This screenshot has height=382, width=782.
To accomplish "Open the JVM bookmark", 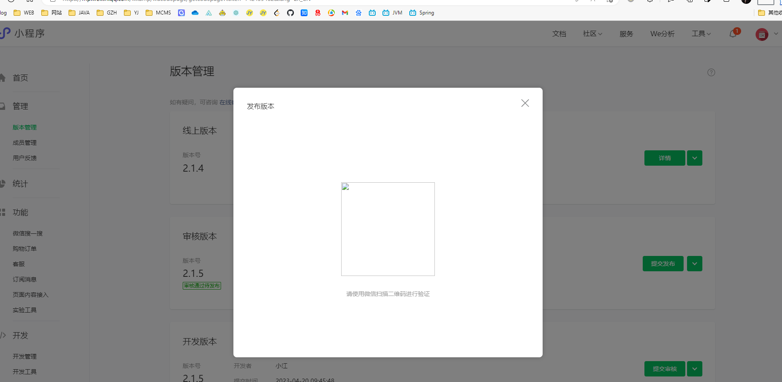I will (392, 13).
